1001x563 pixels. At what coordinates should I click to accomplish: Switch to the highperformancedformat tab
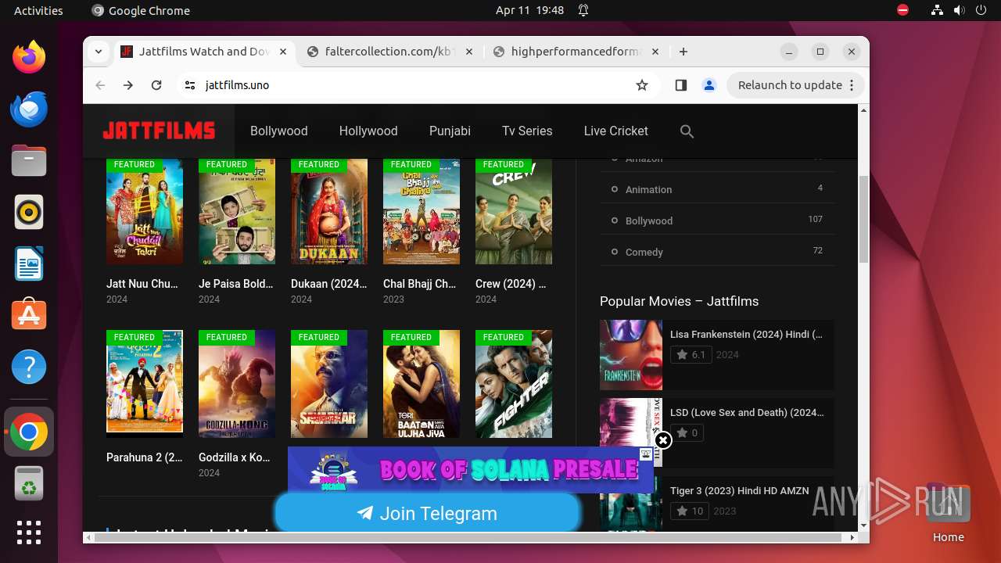coord(576,52)
